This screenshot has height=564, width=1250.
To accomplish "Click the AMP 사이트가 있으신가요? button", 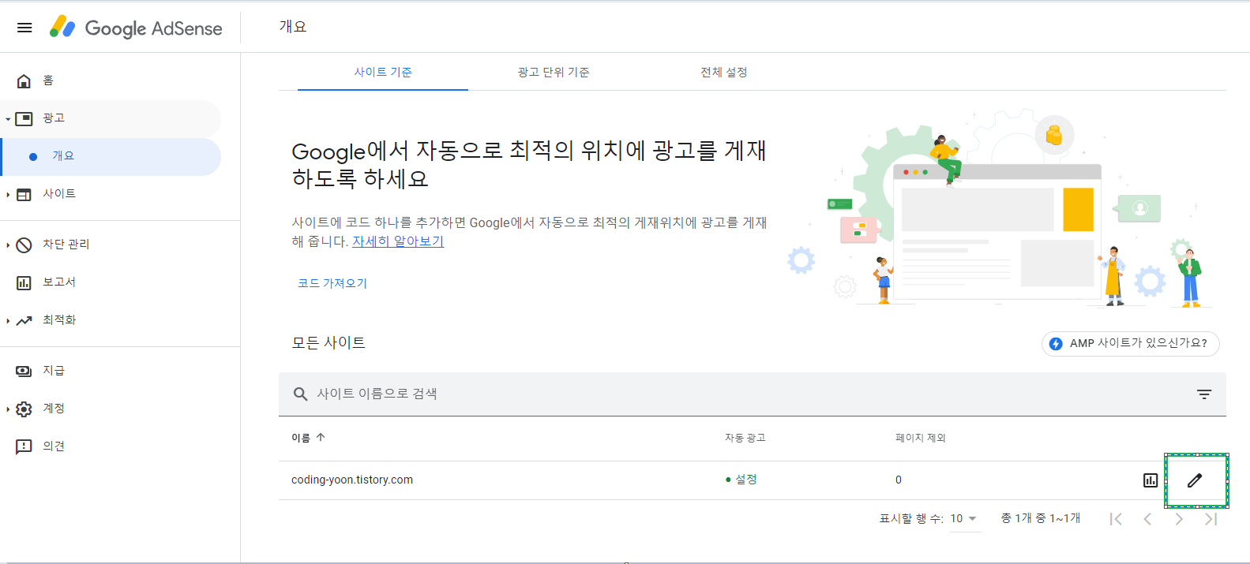I will pos(1131,344).
